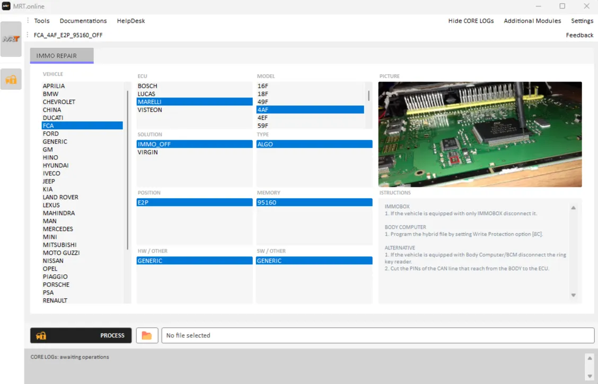
Task: Select GM in vehicle list
Action: pos(82,150)
